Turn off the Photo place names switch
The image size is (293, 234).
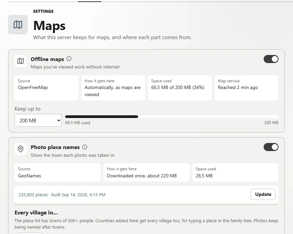271,147
